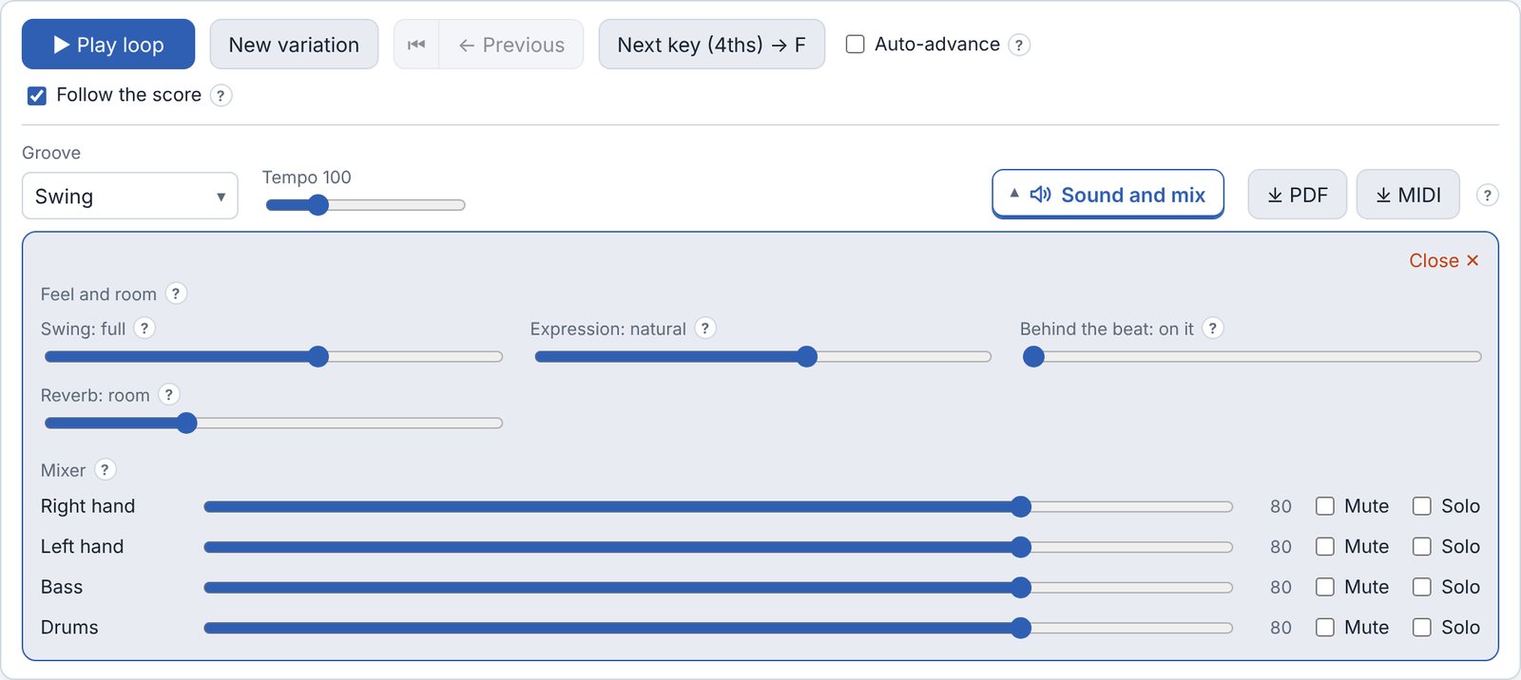
Task: Mute the Drums track
Action: (1325, 627)
